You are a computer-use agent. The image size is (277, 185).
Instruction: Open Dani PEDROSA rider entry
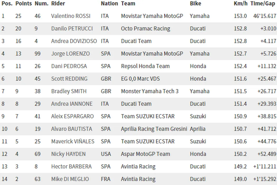click(69, 66)
